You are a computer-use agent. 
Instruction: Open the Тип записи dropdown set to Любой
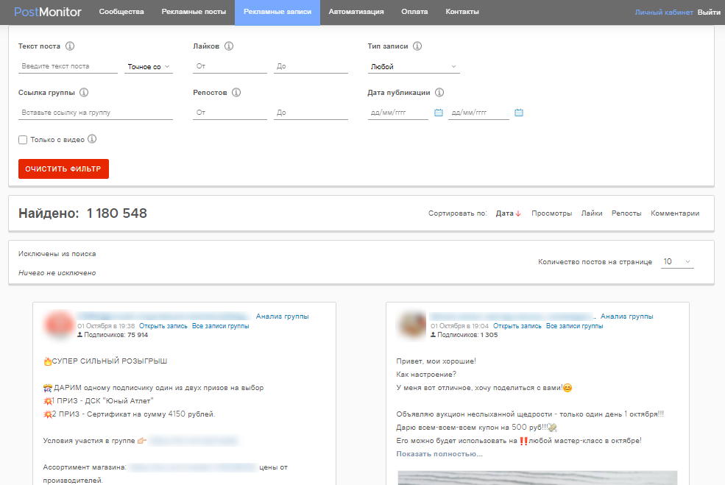pos(414,66)
